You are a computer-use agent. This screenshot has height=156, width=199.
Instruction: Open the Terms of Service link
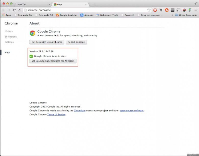click(56, 115)
